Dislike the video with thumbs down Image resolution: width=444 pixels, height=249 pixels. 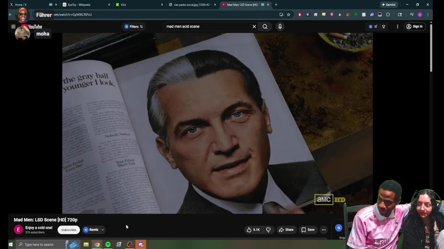(268, 230)
